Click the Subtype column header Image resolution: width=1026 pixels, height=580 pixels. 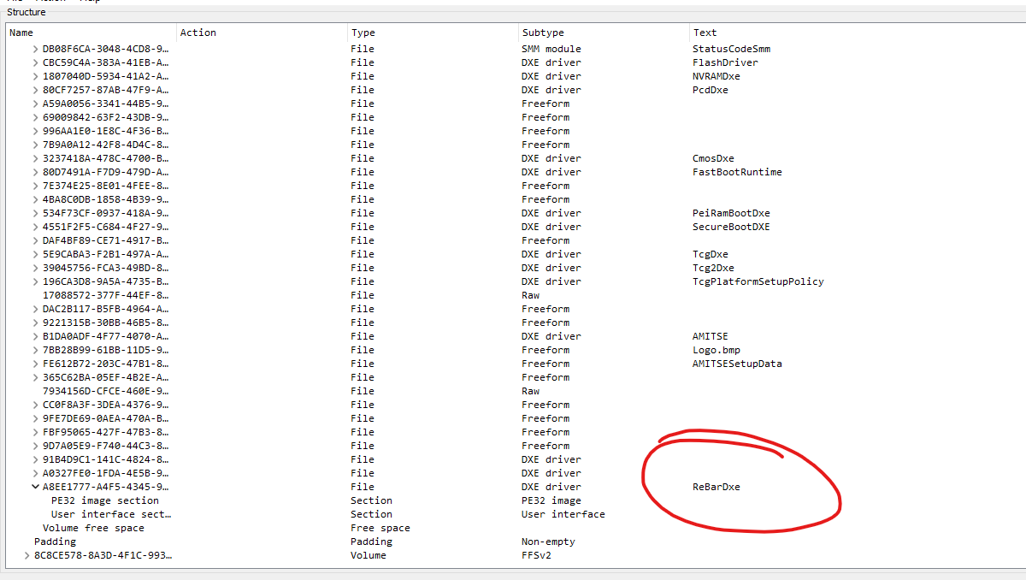[604, 33]
